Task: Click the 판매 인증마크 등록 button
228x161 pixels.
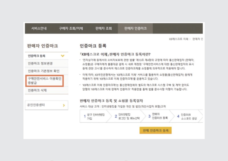Action: 155,131
